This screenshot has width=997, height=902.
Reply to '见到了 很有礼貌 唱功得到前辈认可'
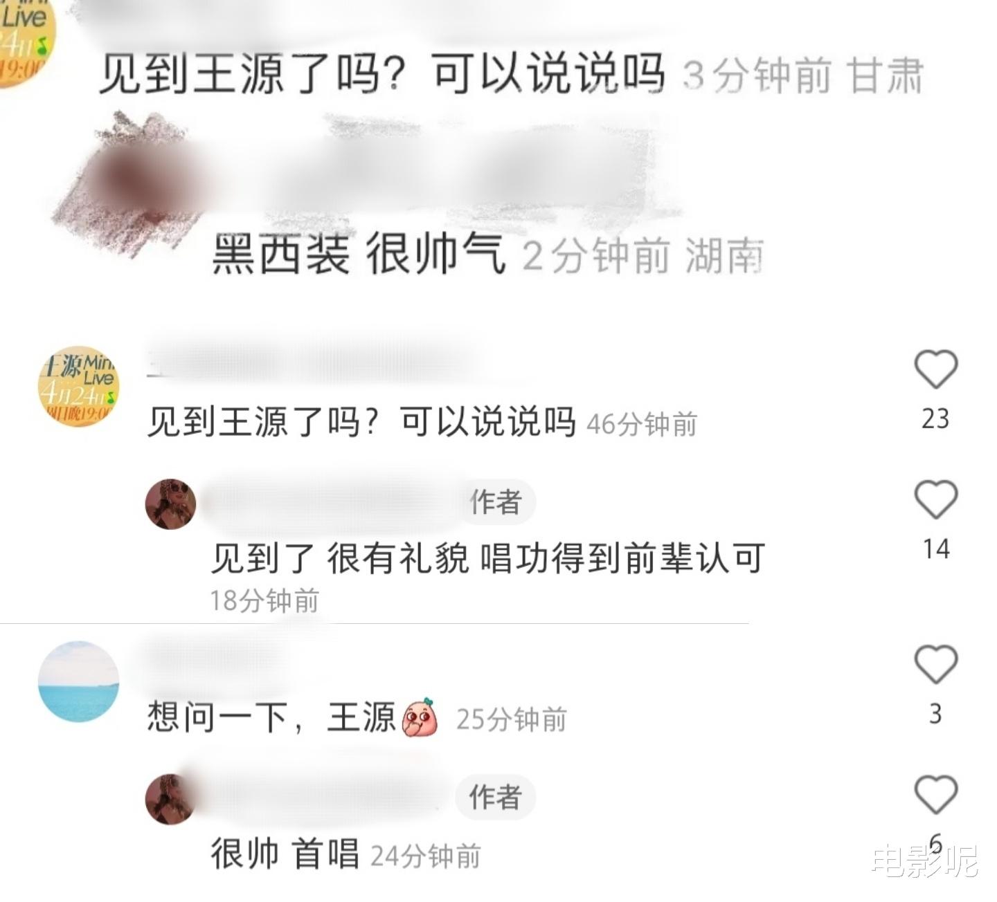(488, 558)
